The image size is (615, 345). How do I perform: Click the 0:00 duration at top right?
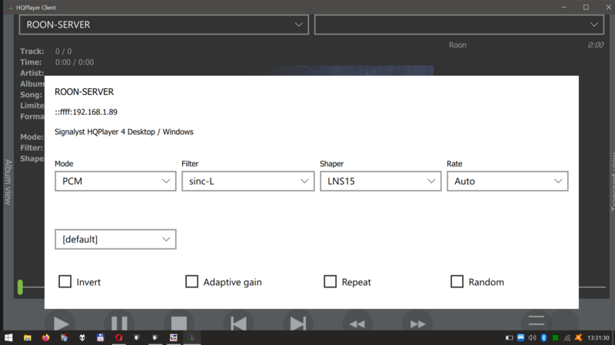(x=595, y=45)
